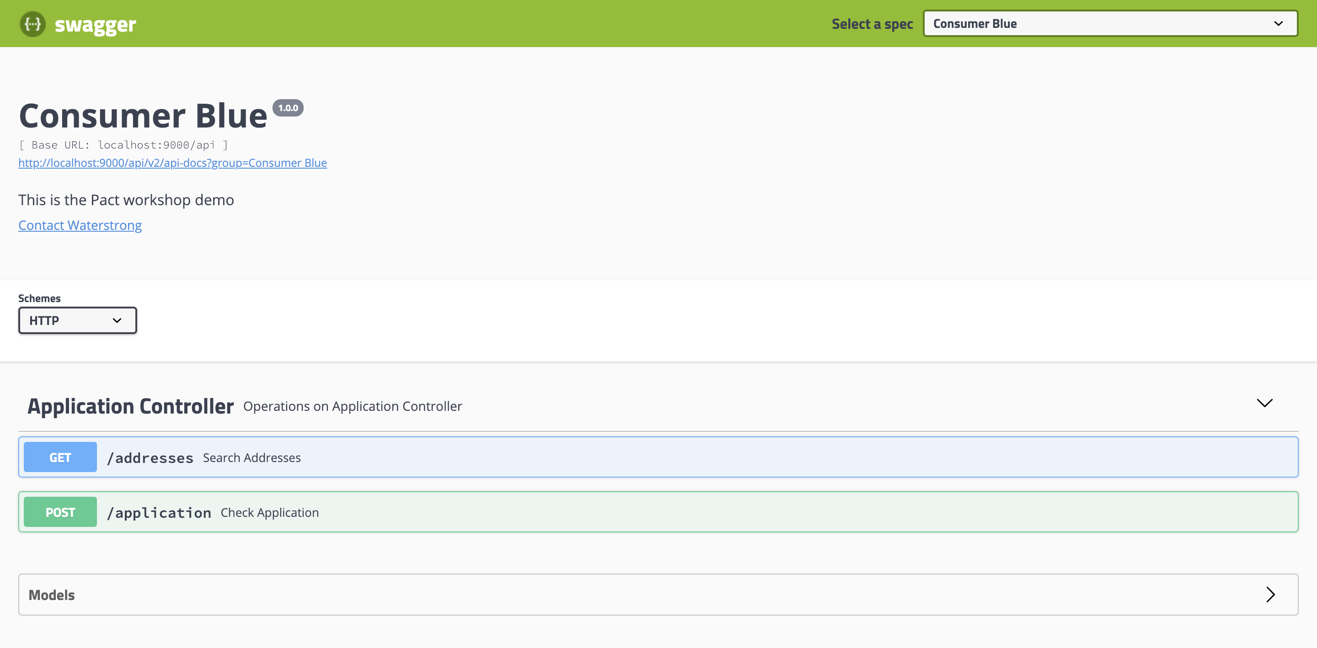Click the HTTP dropdown chevron arrow
The width and height of the screenshot is (1317, 648).
tap(117, 320)
